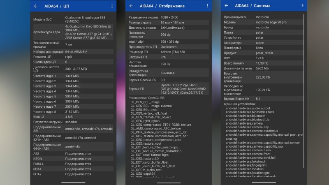Click the scrollbar on the Система screen
329x185 pixels.
[x=304, y=91]
